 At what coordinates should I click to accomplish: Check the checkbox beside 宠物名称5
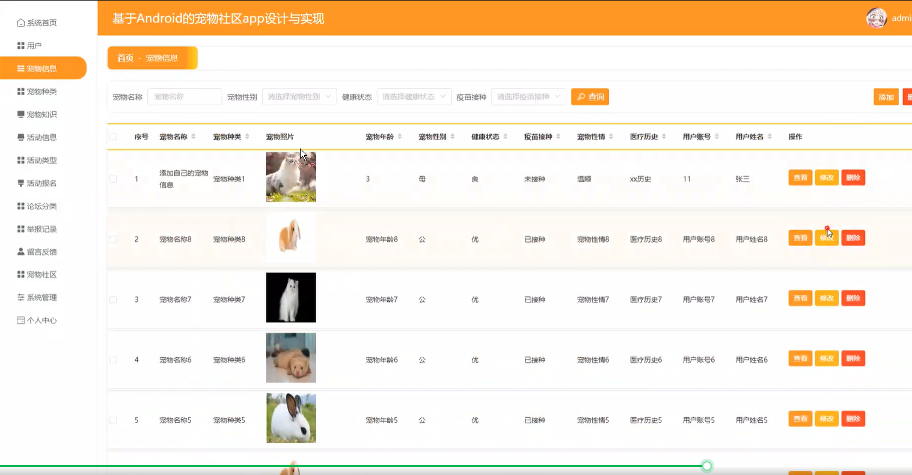pyautogui.click(x=114, y=419)
